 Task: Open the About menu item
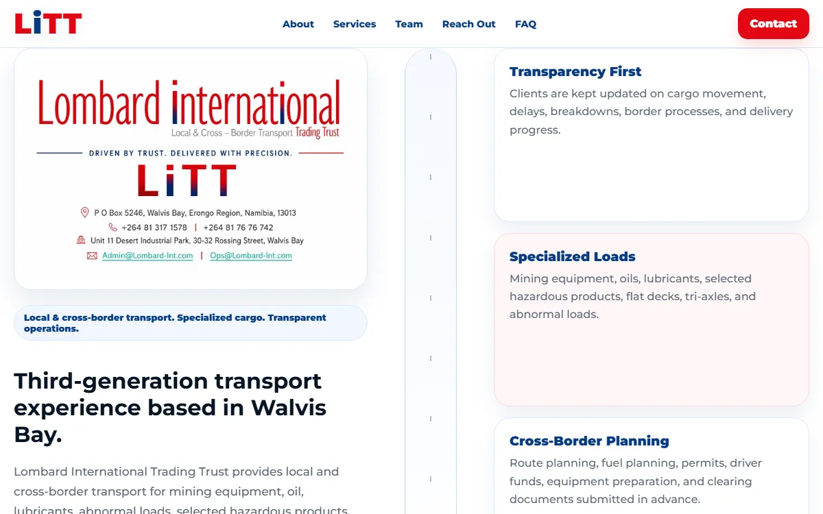coord(298,24)
